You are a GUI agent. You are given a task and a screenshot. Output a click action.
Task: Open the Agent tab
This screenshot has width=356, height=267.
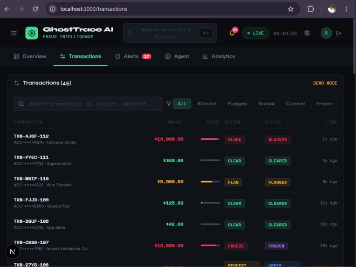tap(177, 56)
